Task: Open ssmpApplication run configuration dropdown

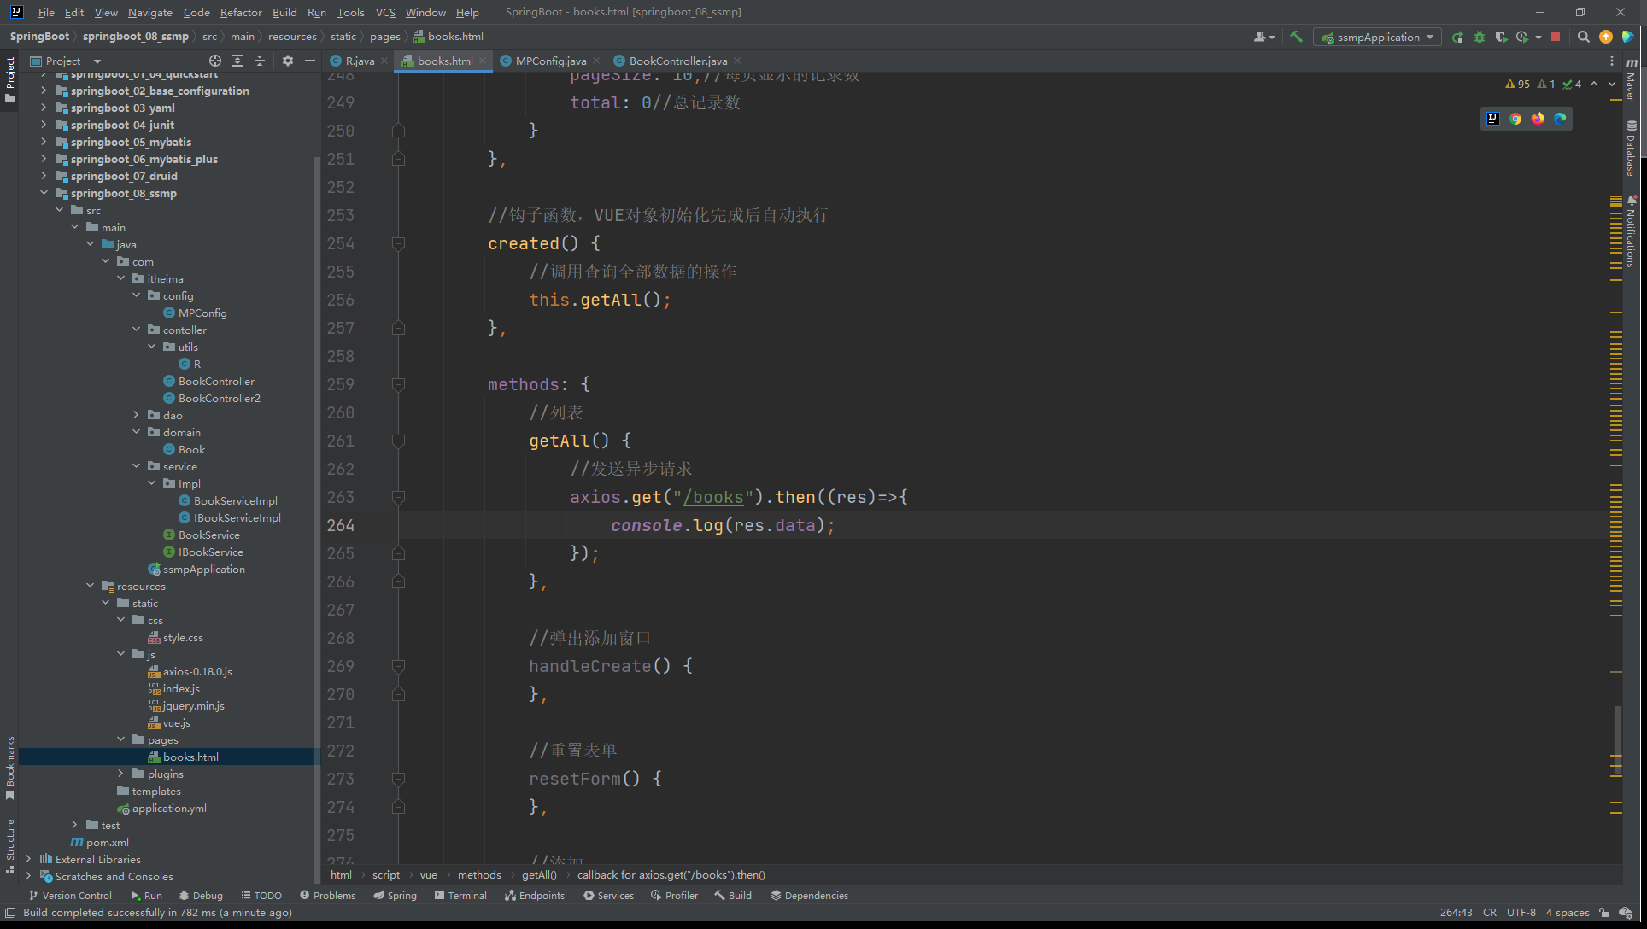Action: click(x=1377, y=37)
